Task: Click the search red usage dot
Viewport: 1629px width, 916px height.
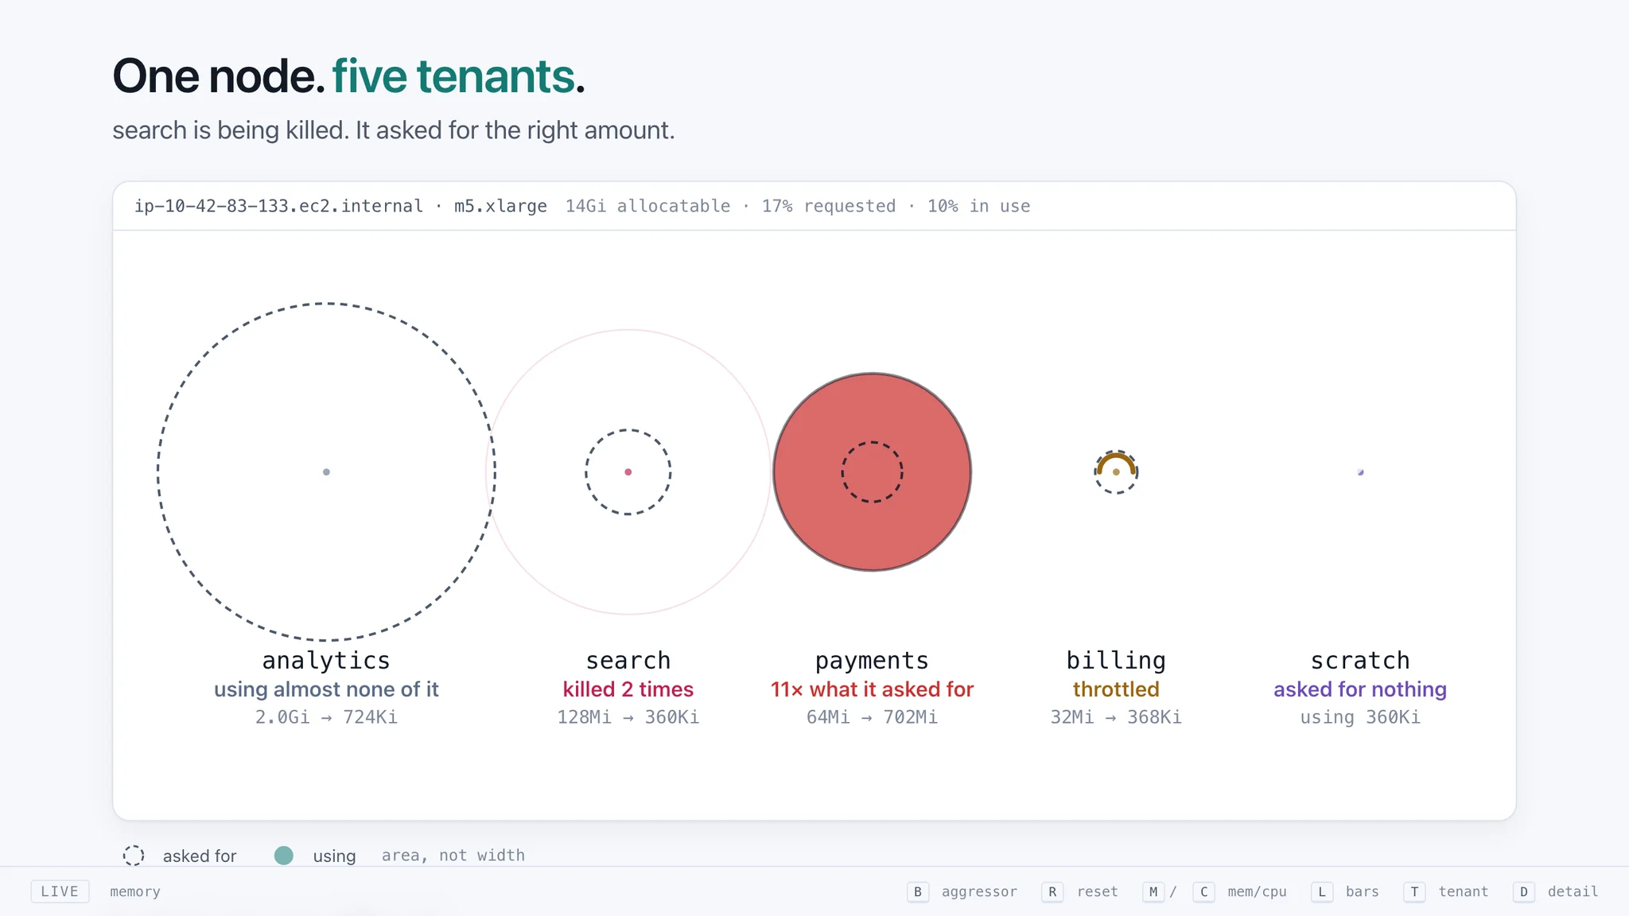Action: (628, 472)
